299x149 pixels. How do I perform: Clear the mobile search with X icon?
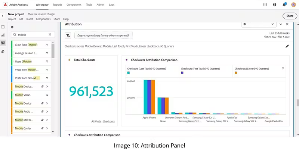(50, 34)
